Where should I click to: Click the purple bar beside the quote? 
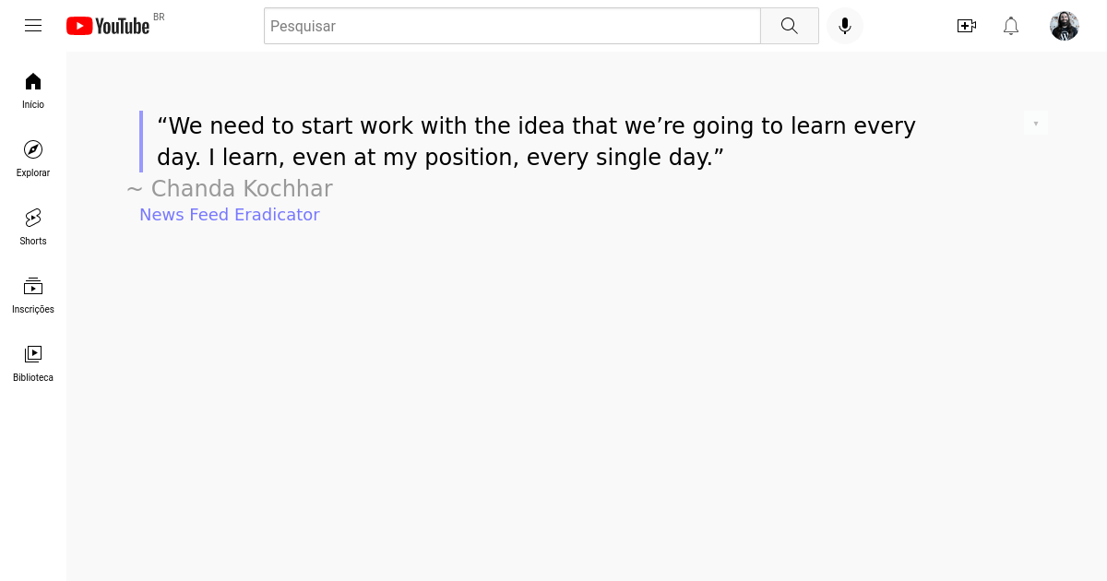[141, 141]
